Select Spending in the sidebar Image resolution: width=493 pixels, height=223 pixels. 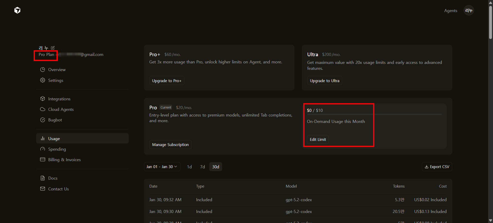point(82,149)
